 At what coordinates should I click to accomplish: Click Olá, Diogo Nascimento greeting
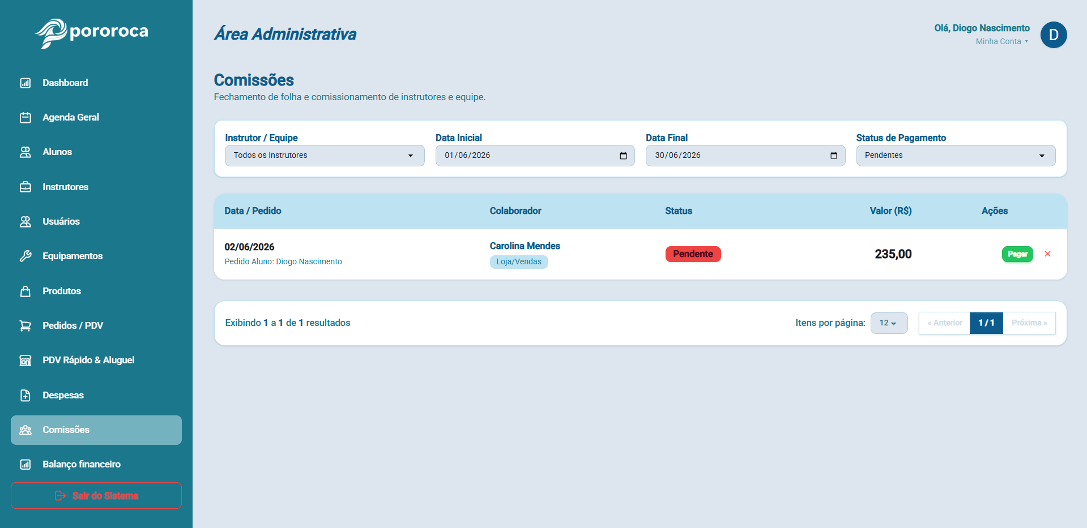coord(982,28)
